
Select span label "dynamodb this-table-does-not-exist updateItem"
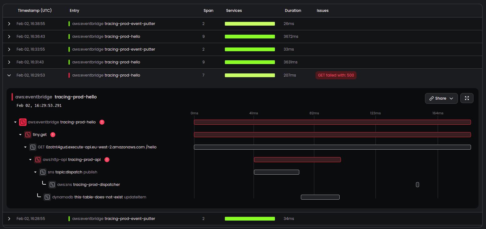[99, 197]
